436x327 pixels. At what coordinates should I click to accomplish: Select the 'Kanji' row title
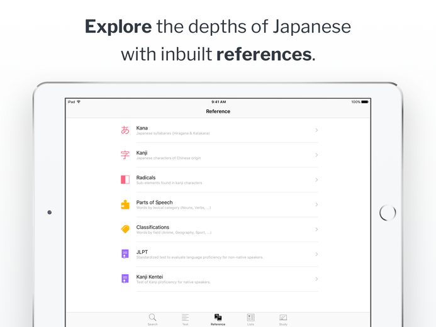point(142,153)
